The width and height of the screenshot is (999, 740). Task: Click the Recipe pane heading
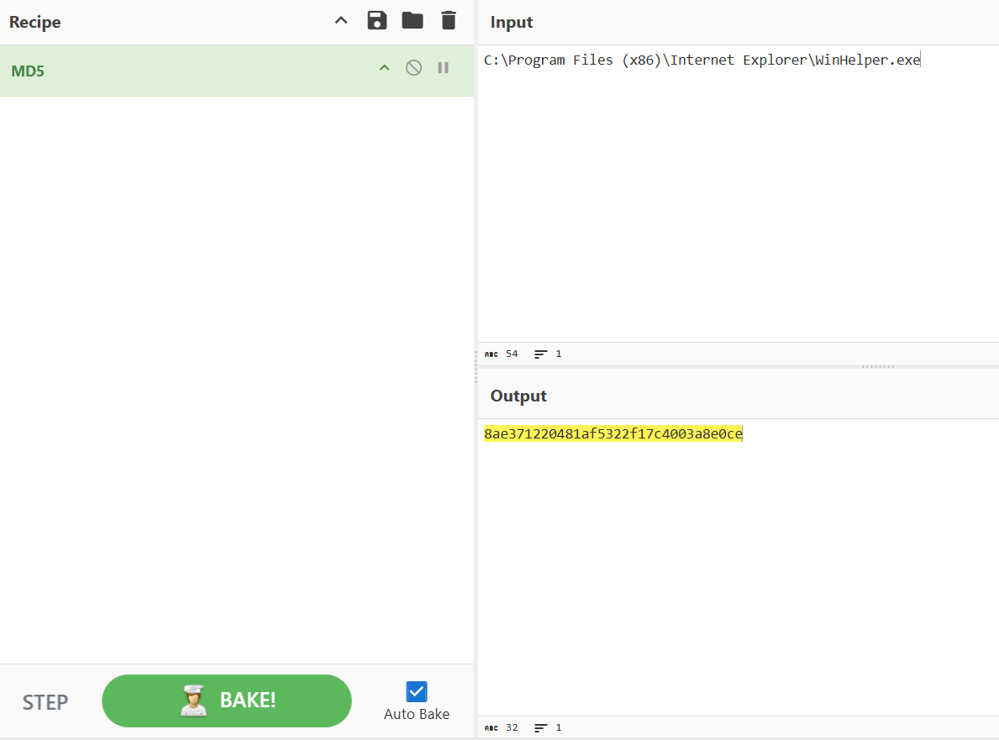pyautogui.click(x=35, y=23)
